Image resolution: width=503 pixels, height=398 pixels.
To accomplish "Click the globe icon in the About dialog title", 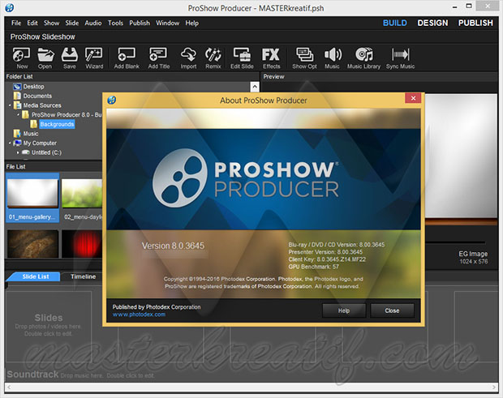I will [112, 100].
